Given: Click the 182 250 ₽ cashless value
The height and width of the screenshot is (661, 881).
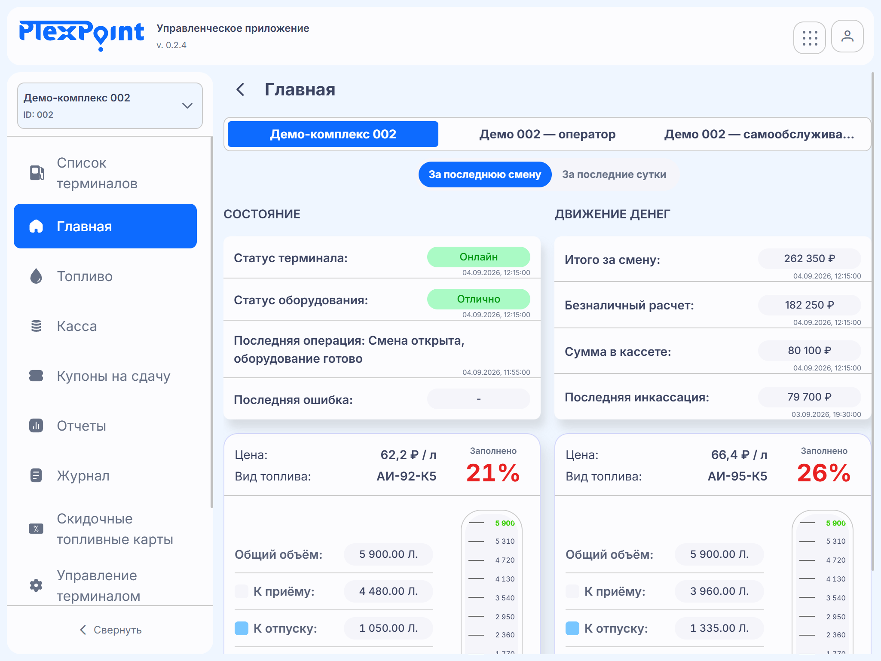Looking at the screenshot, I should (809, 305).
